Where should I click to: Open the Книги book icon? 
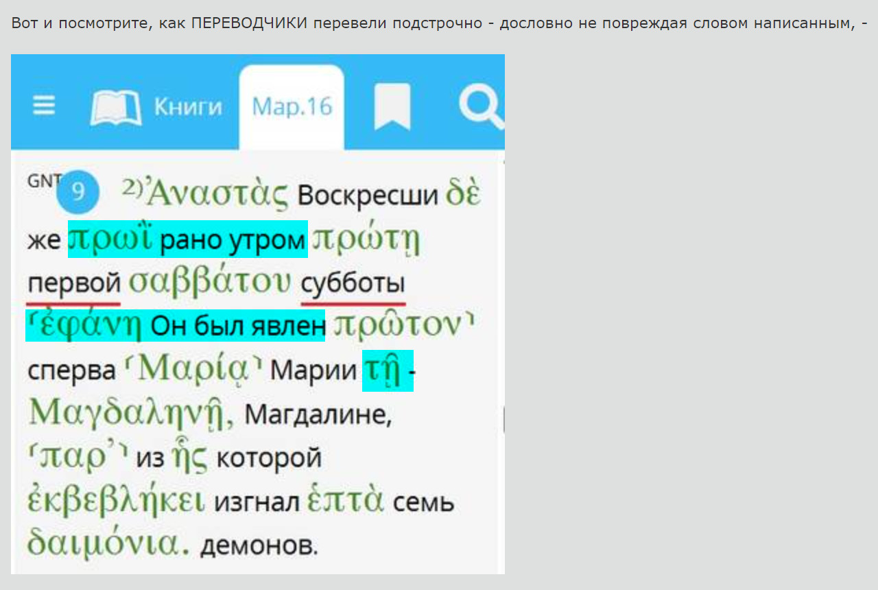[116, 108]
